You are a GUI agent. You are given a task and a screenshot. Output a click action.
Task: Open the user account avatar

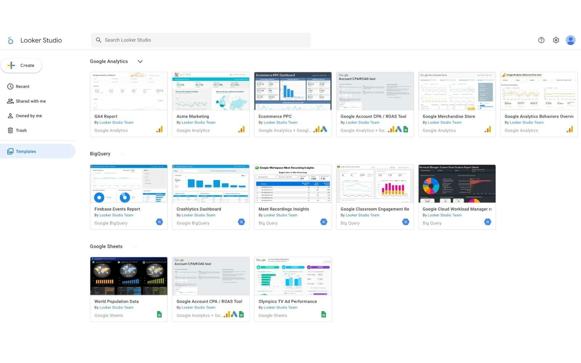(570, 40)
